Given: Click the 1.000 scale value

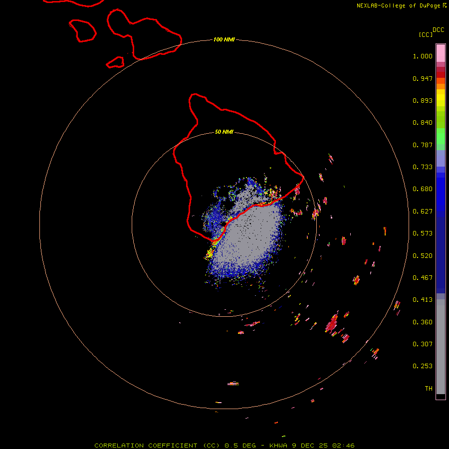Looking at the screenshot, I should click(x=423, y=56).
